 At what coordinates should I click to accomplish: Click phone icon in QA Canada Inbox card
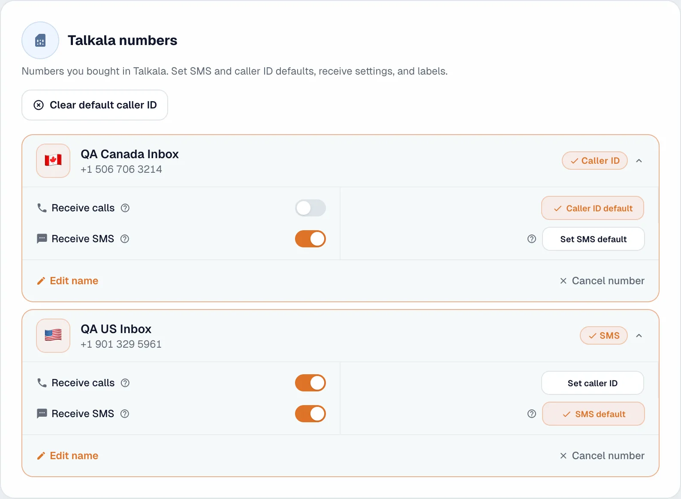[x=42, y=208]
